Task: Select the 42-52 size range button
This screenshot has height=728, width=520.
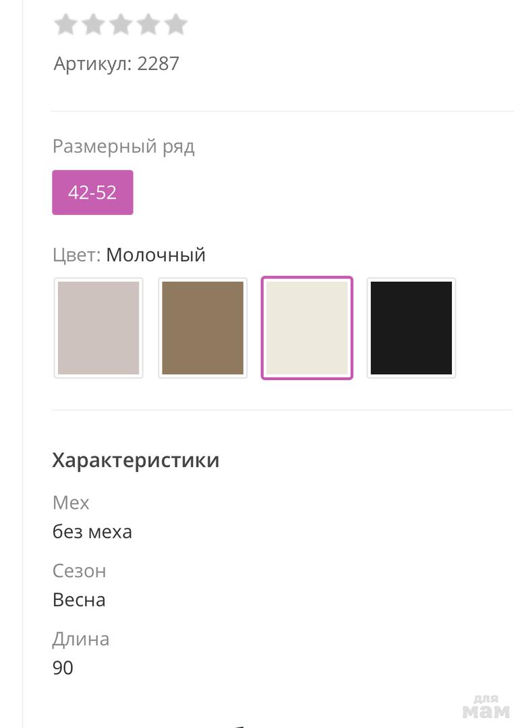Action: click(92, 193)
